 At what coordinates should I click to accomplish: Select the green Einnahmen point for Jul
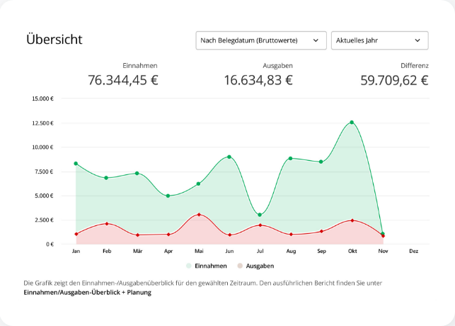[260, 215]
